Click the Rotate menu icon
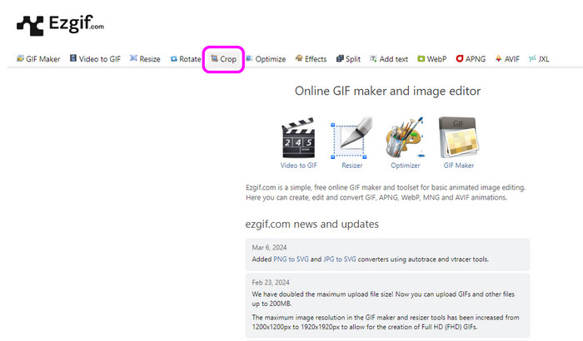This screenshot has height=341, width=583. 173,59
